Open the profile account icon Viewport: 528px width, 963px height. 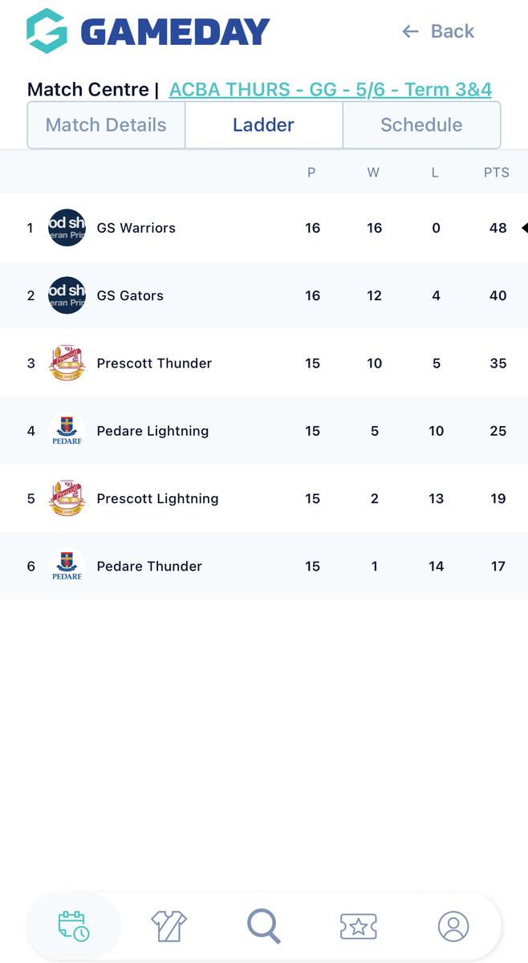coord(453,925)
